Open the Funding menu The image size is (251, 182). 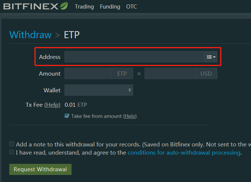click(x=110, y=7)
